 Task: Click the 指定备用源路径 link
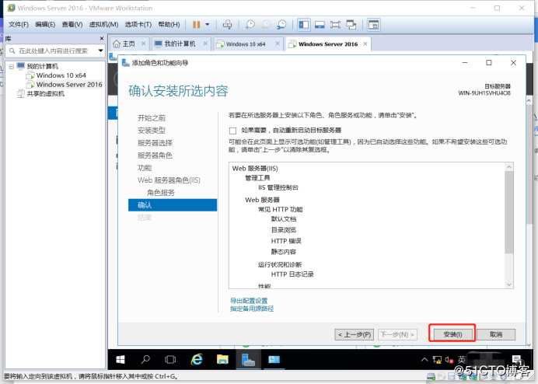pos(252,309)
